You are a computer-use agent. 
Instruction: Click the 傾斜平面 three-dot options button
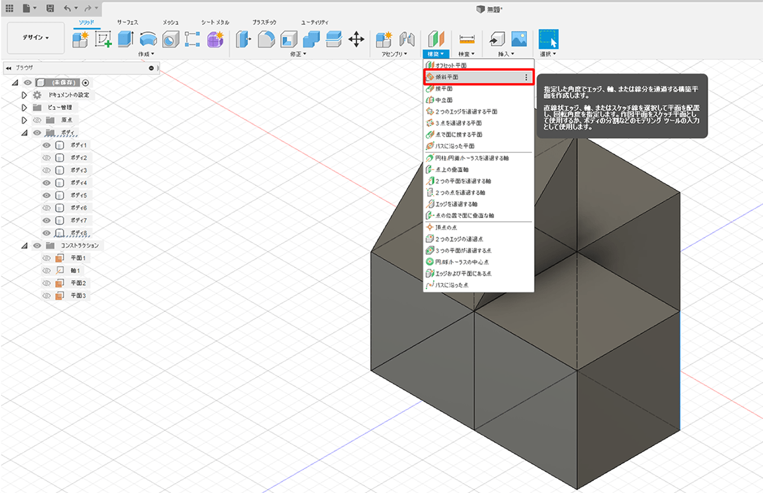526,77
